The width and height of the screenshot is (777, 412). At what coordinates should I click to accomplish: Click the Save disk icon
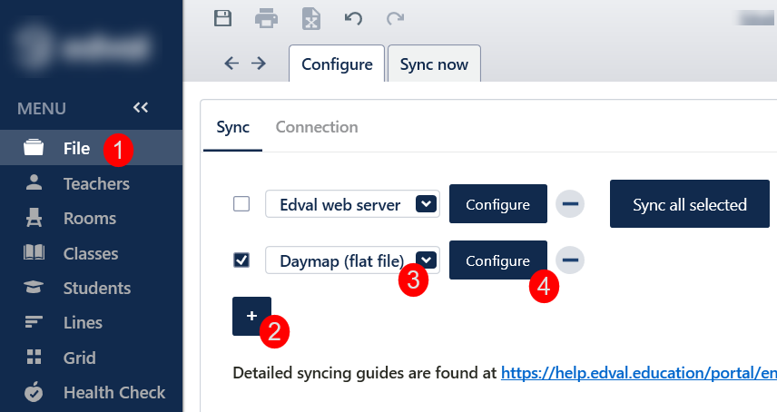(x=222, y=17)
